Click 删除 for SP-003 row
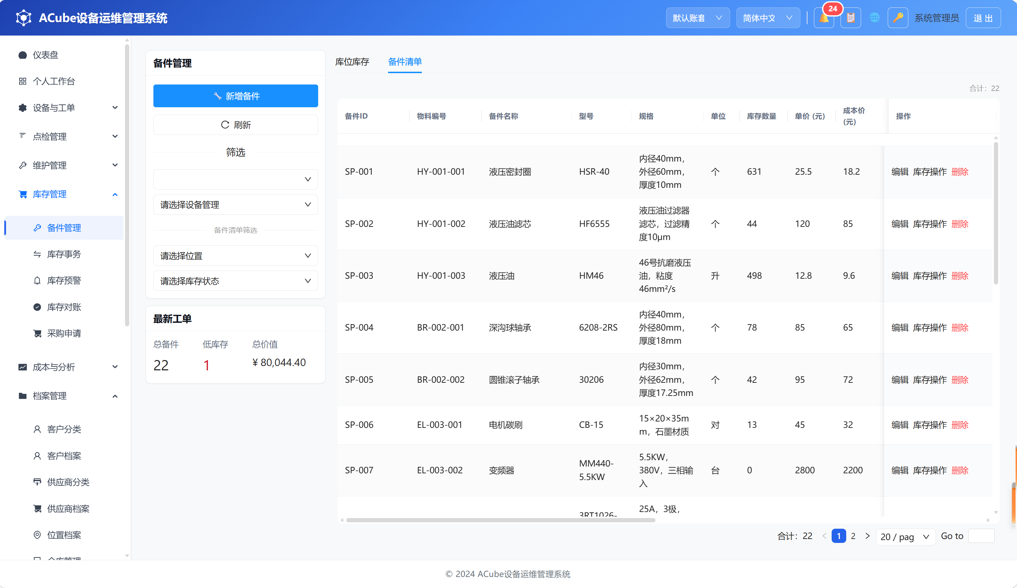This screenshot has width=1017, height=588. [x=960, y=276]
